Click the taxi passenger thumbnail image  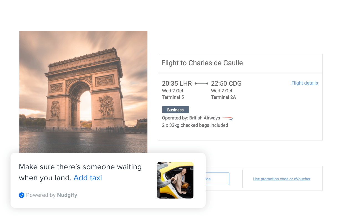(175, 180)
